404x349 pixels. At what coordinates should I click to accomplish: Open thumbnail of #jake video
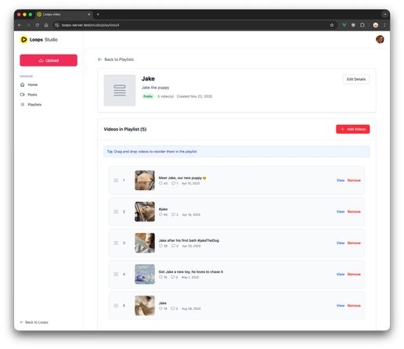[145, 212]
